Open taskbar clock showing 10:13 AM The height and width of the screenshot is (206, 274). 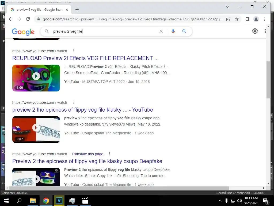(x=251, y=201)
